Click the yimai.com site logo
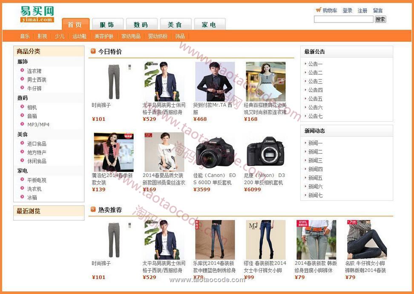The height and width of the screenshot is (294, 414). pyautogui.click(x=37, y=14)
